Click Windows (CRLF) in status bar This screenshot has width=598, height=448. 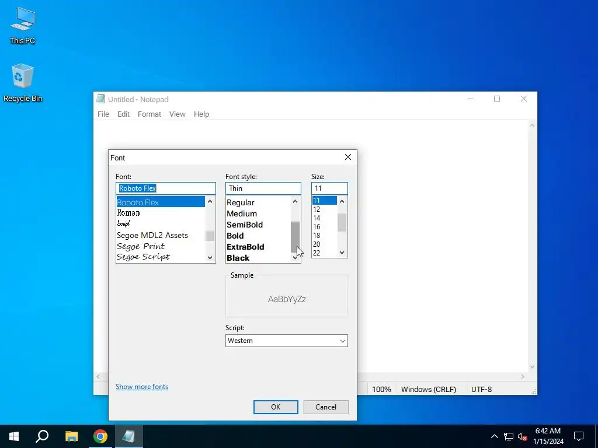click(x=429, y=389)
